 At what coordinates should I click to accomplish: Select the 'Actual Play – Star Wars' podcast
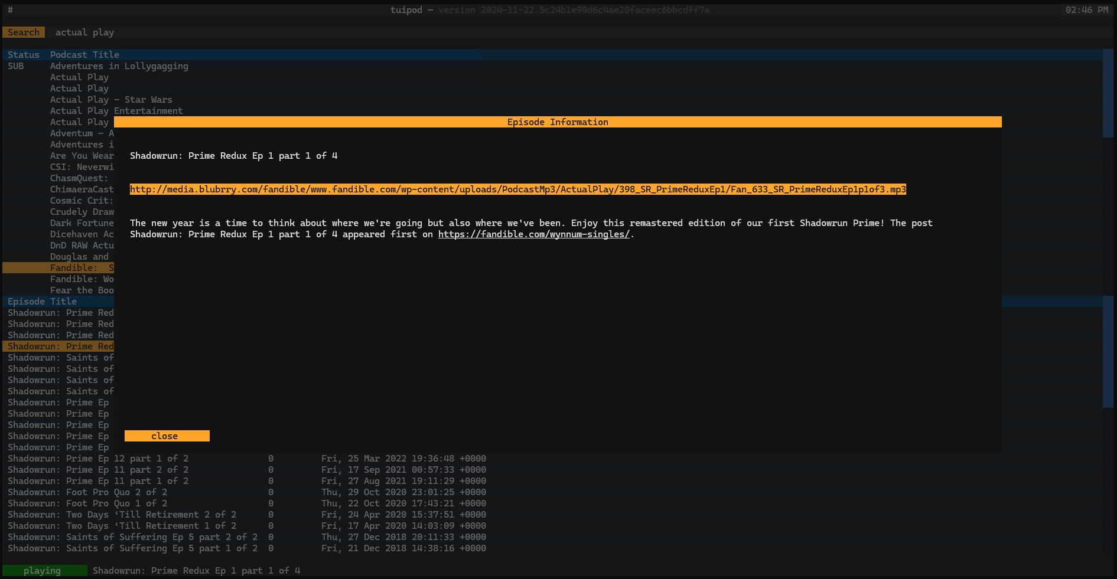pos(111,100)
